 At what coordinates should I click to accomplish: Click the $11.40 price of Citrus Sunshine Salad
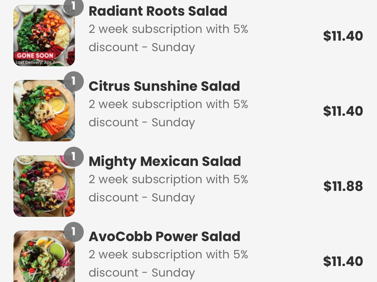click(343, 111)
